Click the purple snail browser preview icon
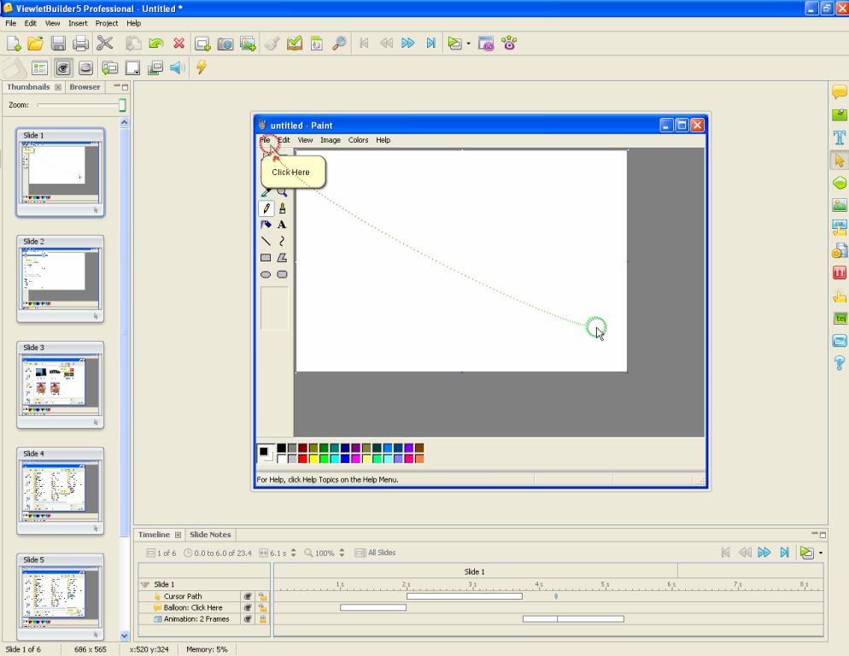This screenshot has height=656, width=849. (486, 44)
